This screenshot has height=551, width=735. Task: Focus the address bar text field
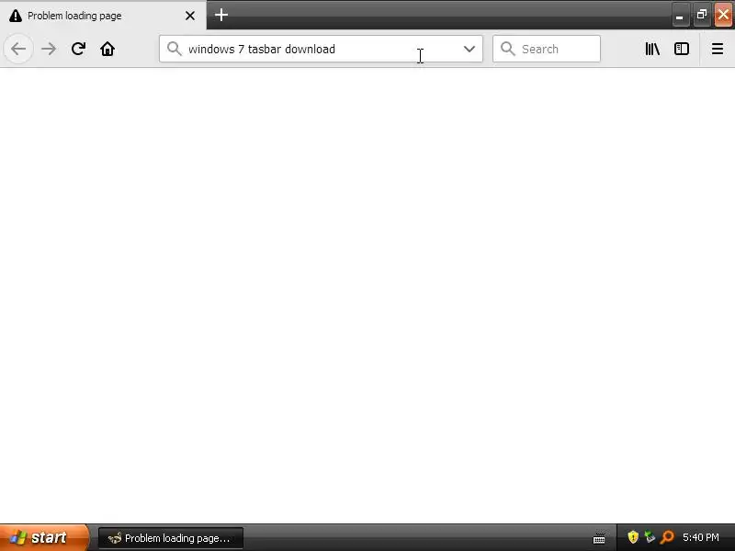(x=321, y=49)
